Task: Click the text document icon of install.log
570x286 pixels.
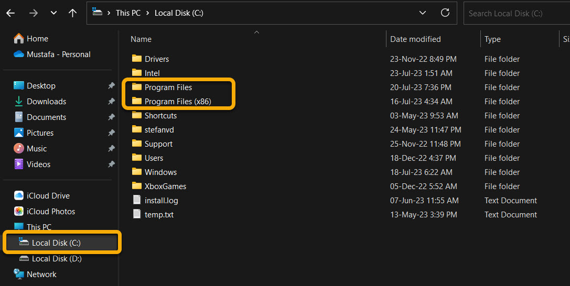Action: coord(137,200)
